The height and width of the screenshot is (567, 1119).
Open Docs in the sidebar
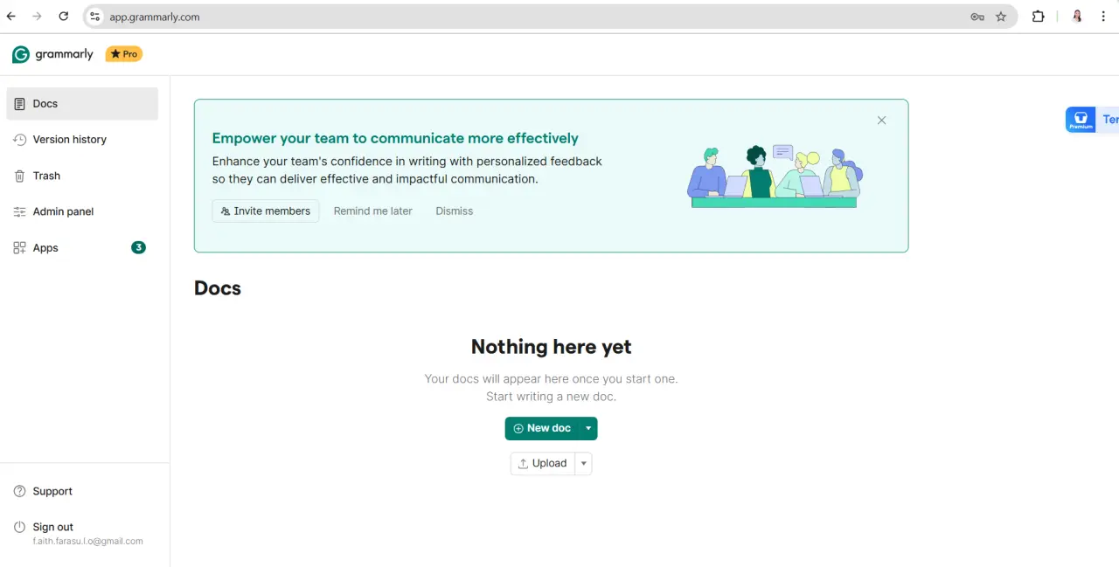tap(82, 103)
